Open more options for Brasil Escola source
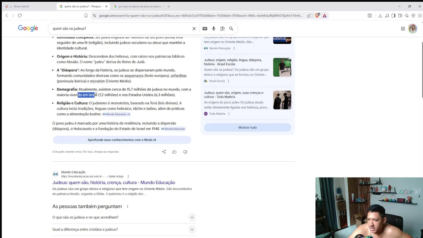Image resolution: width=423 pixels, height=238 pixels. pos(228,81)
